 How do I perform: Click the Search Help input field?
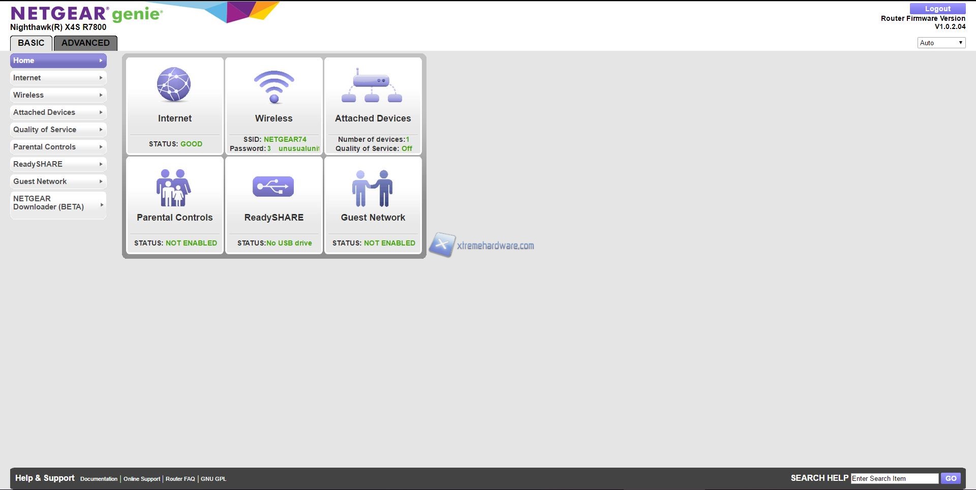click(x=894, y=478)
